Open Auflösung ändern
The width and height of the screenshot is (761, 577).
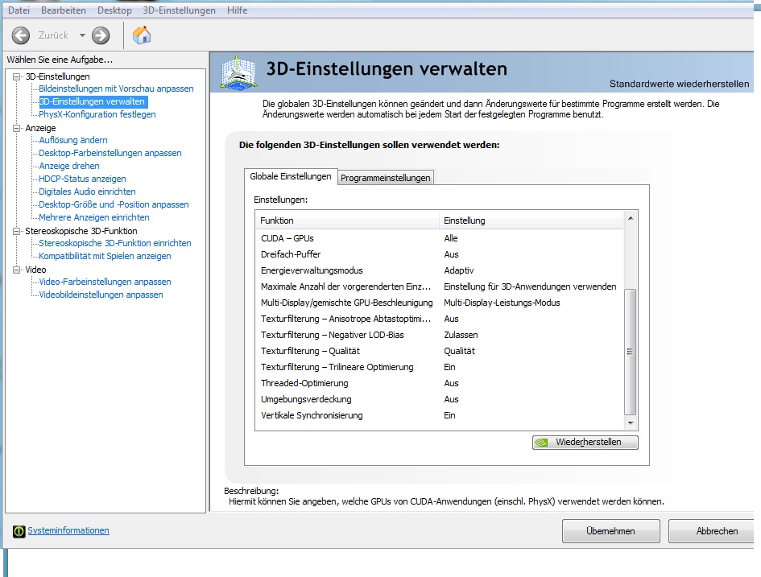click(x=72, y=140)
